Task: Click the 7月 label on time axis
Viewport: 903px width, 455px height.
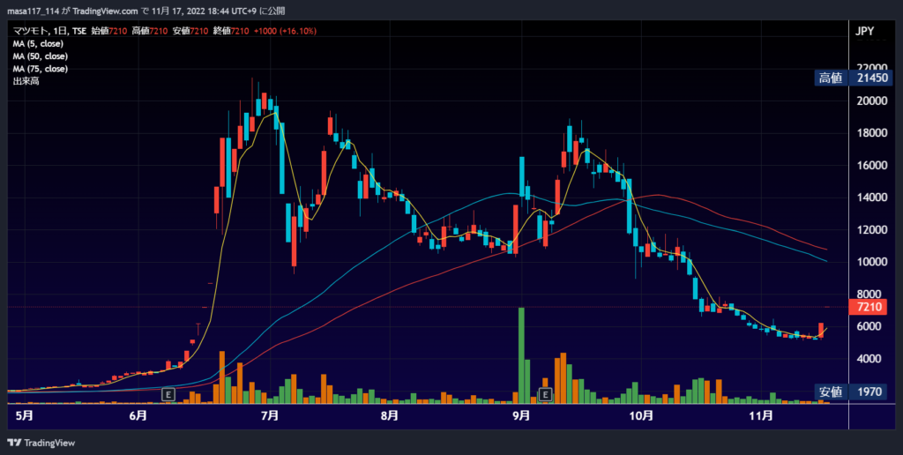Action: [270, 416]
